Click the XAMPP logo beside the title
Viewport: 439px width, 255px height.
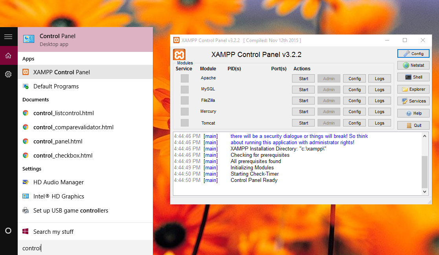pyautogui.click(x=179, y=54)
